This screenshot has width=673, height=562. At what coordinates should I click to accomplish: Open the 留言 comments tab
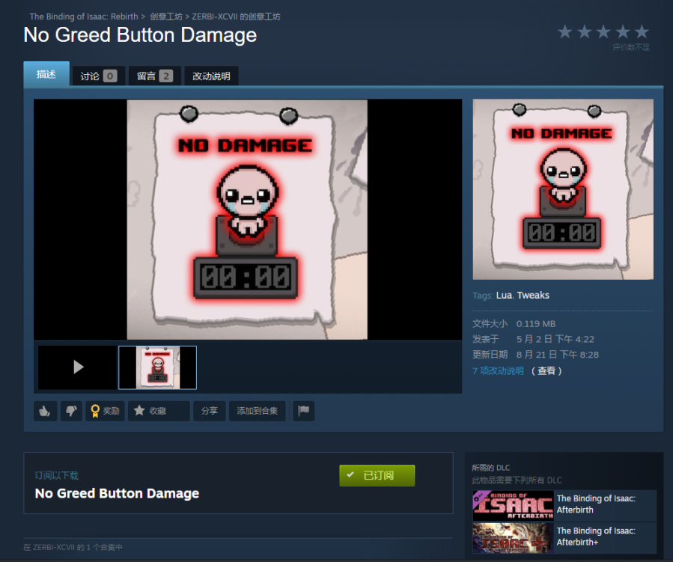155,76
